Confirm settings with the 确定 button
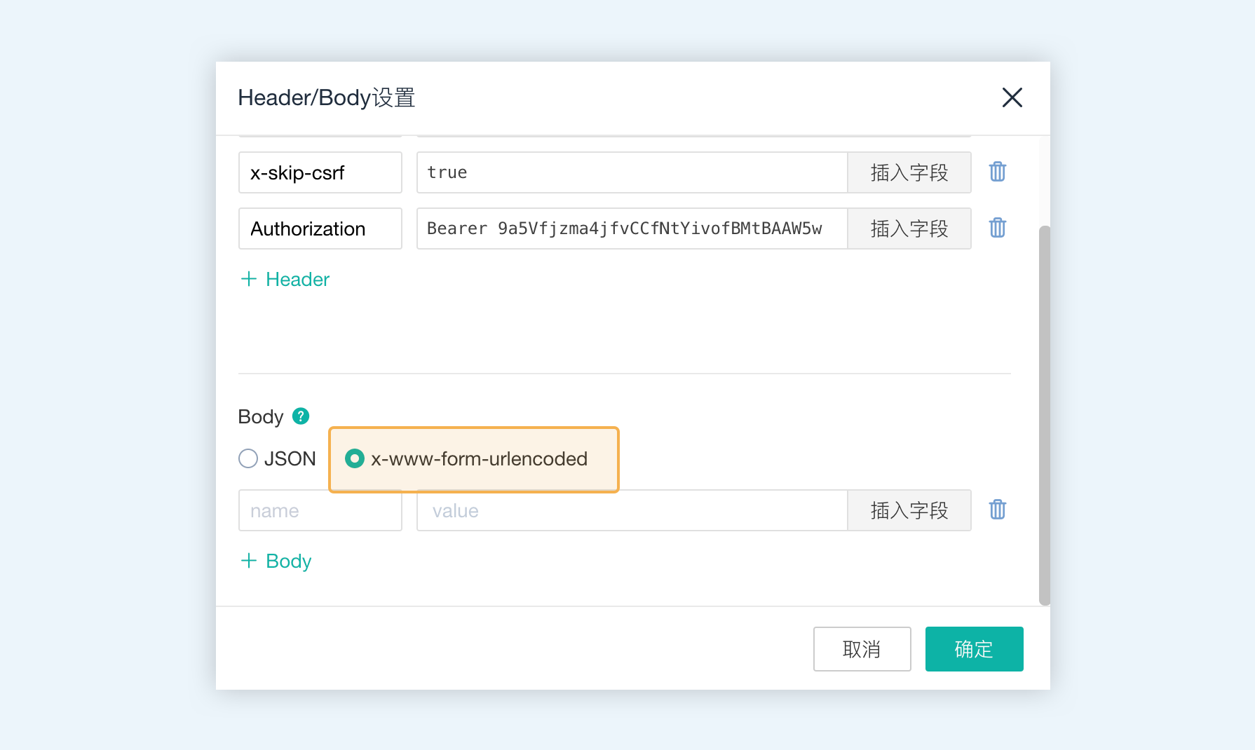Viewport: 1255px width, 750px height. [x=974, y=649]
